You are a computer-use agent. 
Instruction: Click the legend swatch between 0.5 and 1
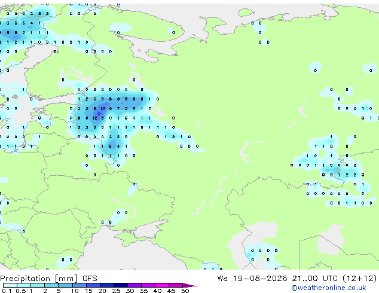pyautogui.click(x=24, y=285)
